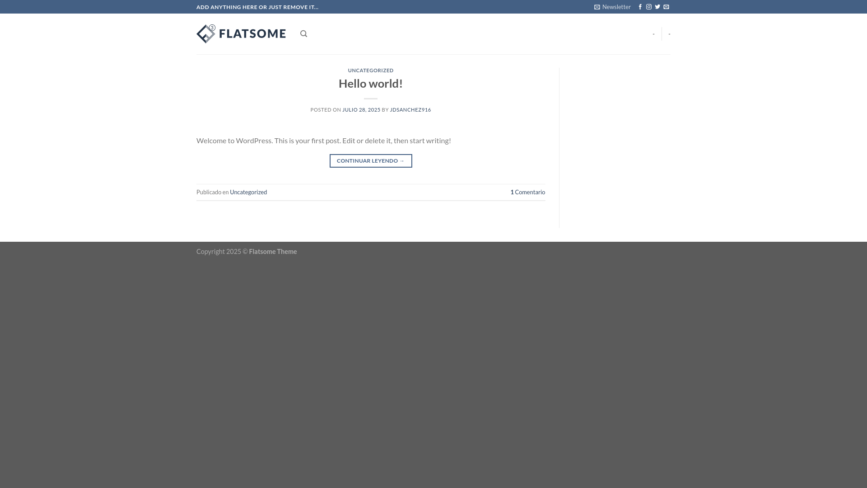Click the JULIO 28, 2025 date link
The image size is (867, 488).
(x=361, y=110)
